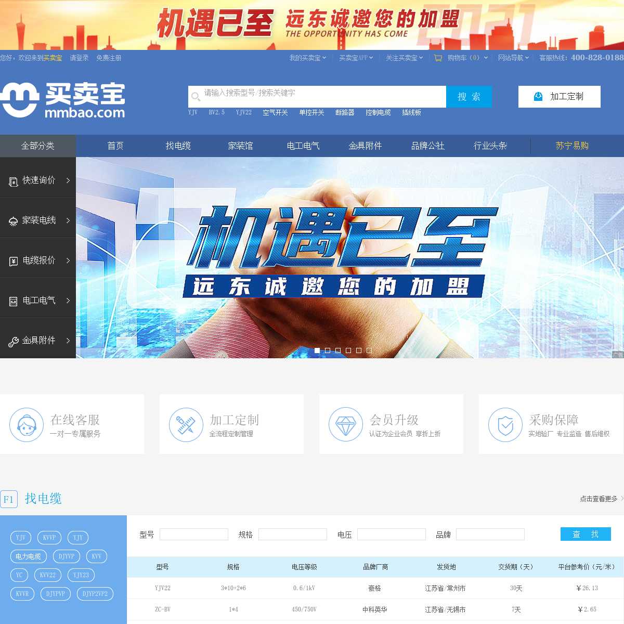Open 金具附件 tab in navigation bar
The height and width of the screenshot is (624, 624).
[366, 146]
